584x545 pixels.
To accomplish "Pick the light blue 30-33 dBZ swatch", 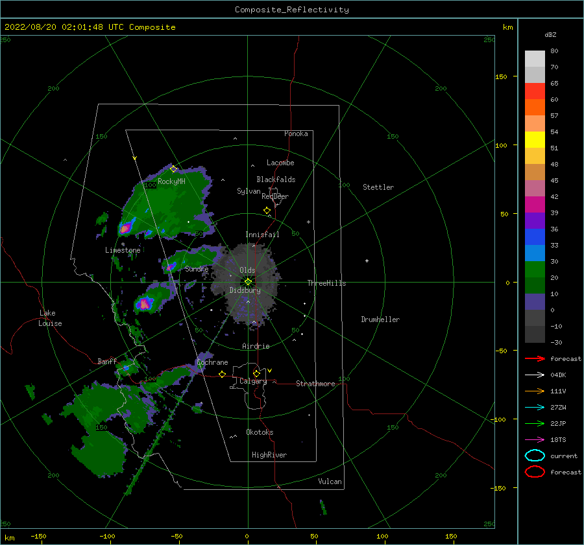I will (535, 253).
